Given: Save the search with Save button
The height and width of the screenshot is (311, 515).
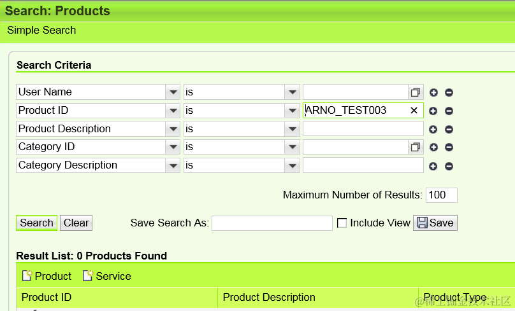Looking at the screenshot, I should click(x=435, y=223).
